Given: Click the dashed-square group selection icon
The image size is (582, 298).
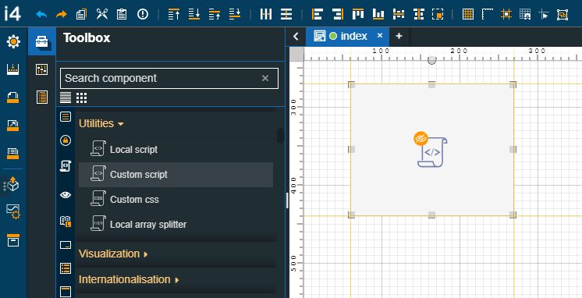Looking at the screenshot, I should (438, 14).
